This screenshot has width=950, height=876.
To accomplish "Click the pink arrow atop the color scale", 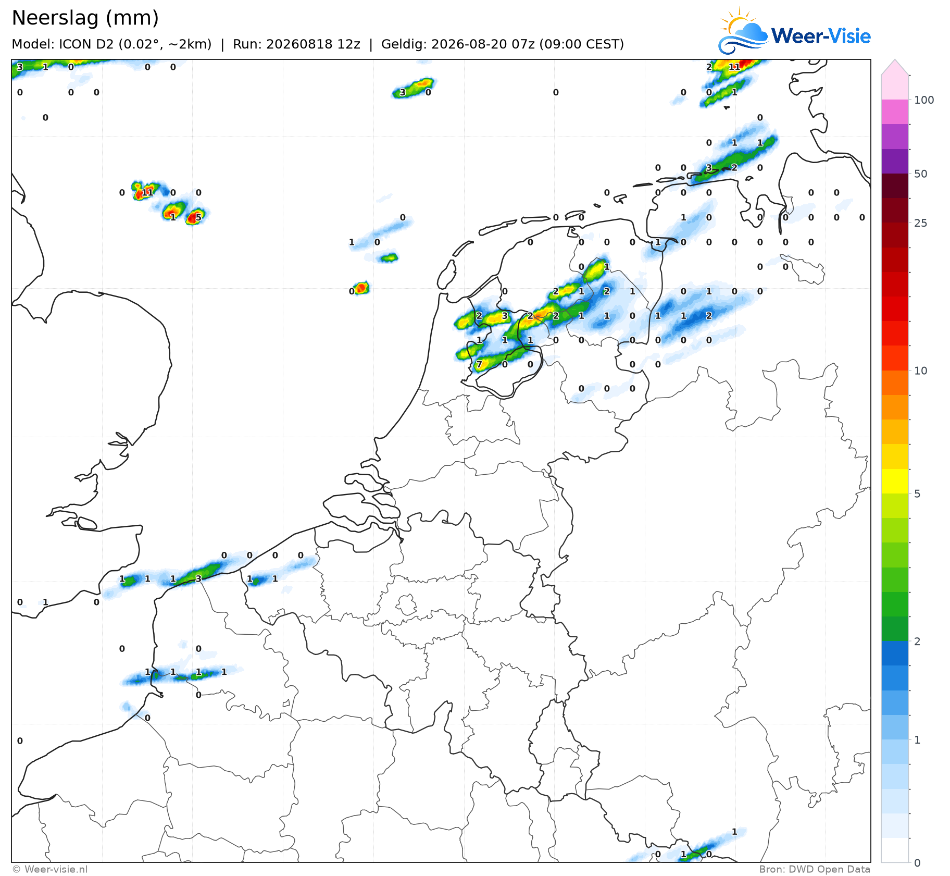I will 895,67.
